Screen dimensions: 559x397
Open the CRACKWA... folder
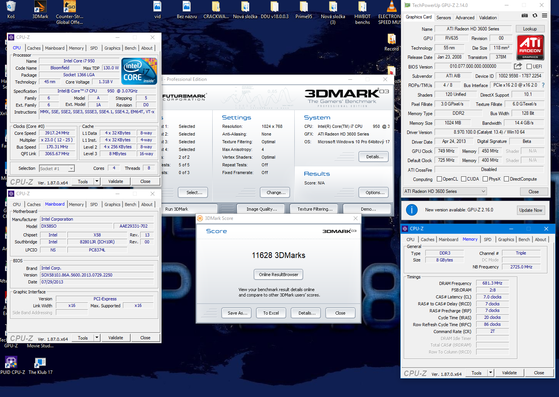pos(216,10)
